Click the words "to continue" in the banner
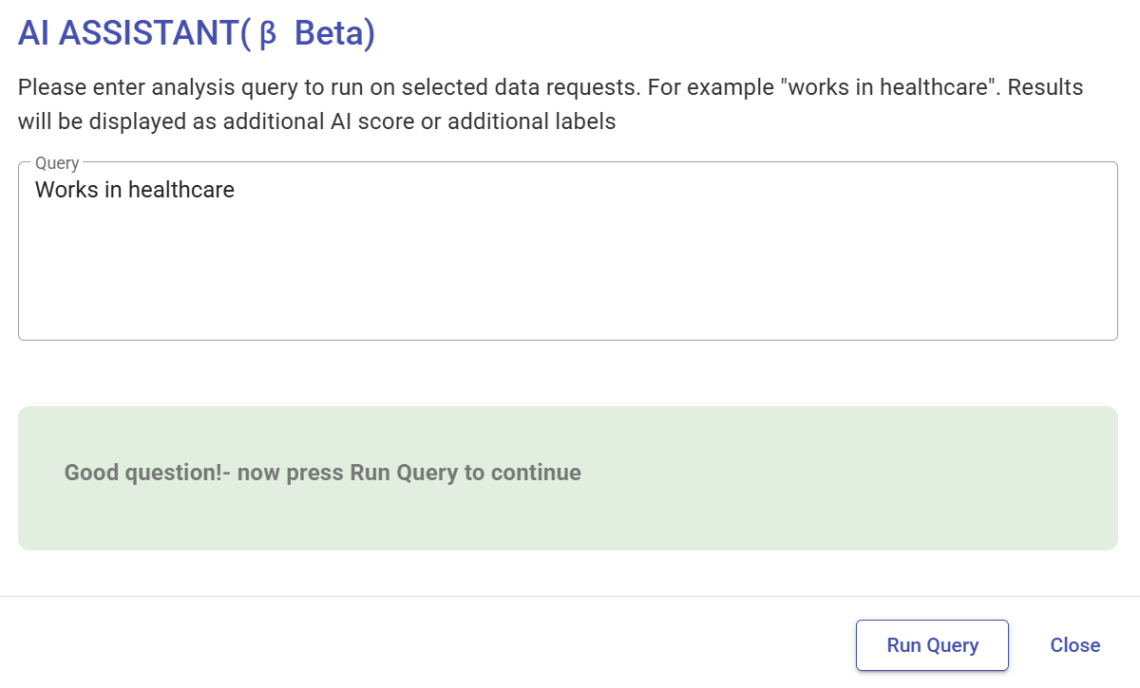 tap(522, 473)
